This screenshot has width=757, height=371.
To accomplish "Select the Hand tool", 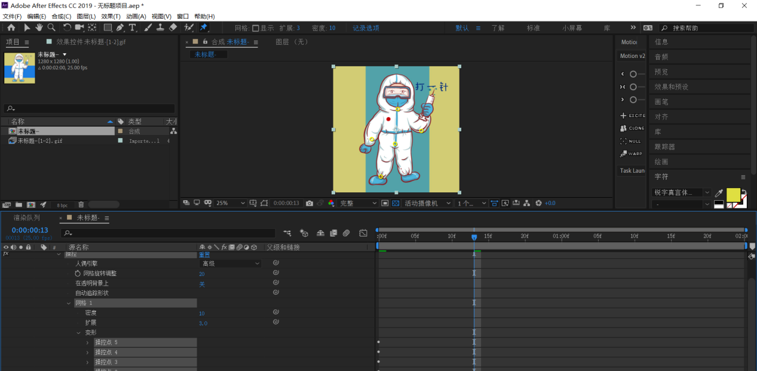I will coord(39,27).
